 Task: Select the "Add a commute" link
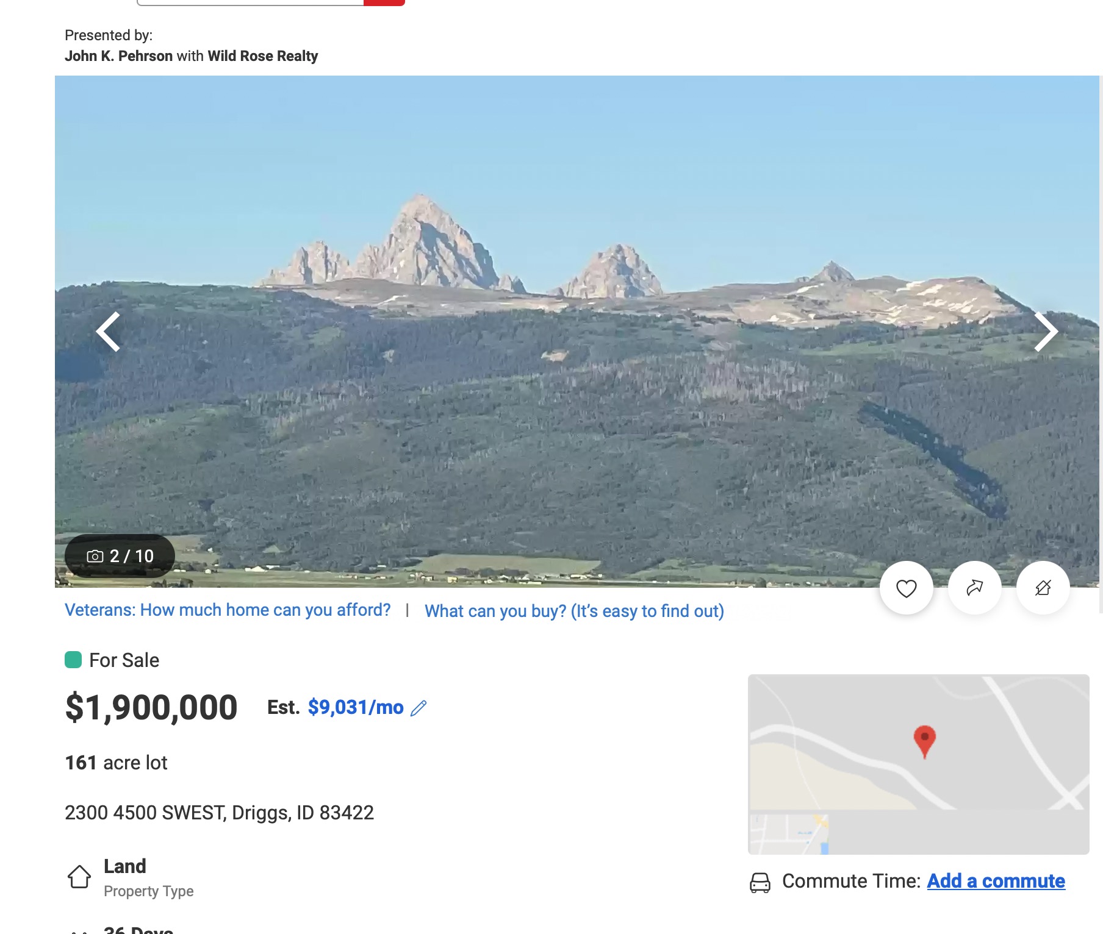996,881
